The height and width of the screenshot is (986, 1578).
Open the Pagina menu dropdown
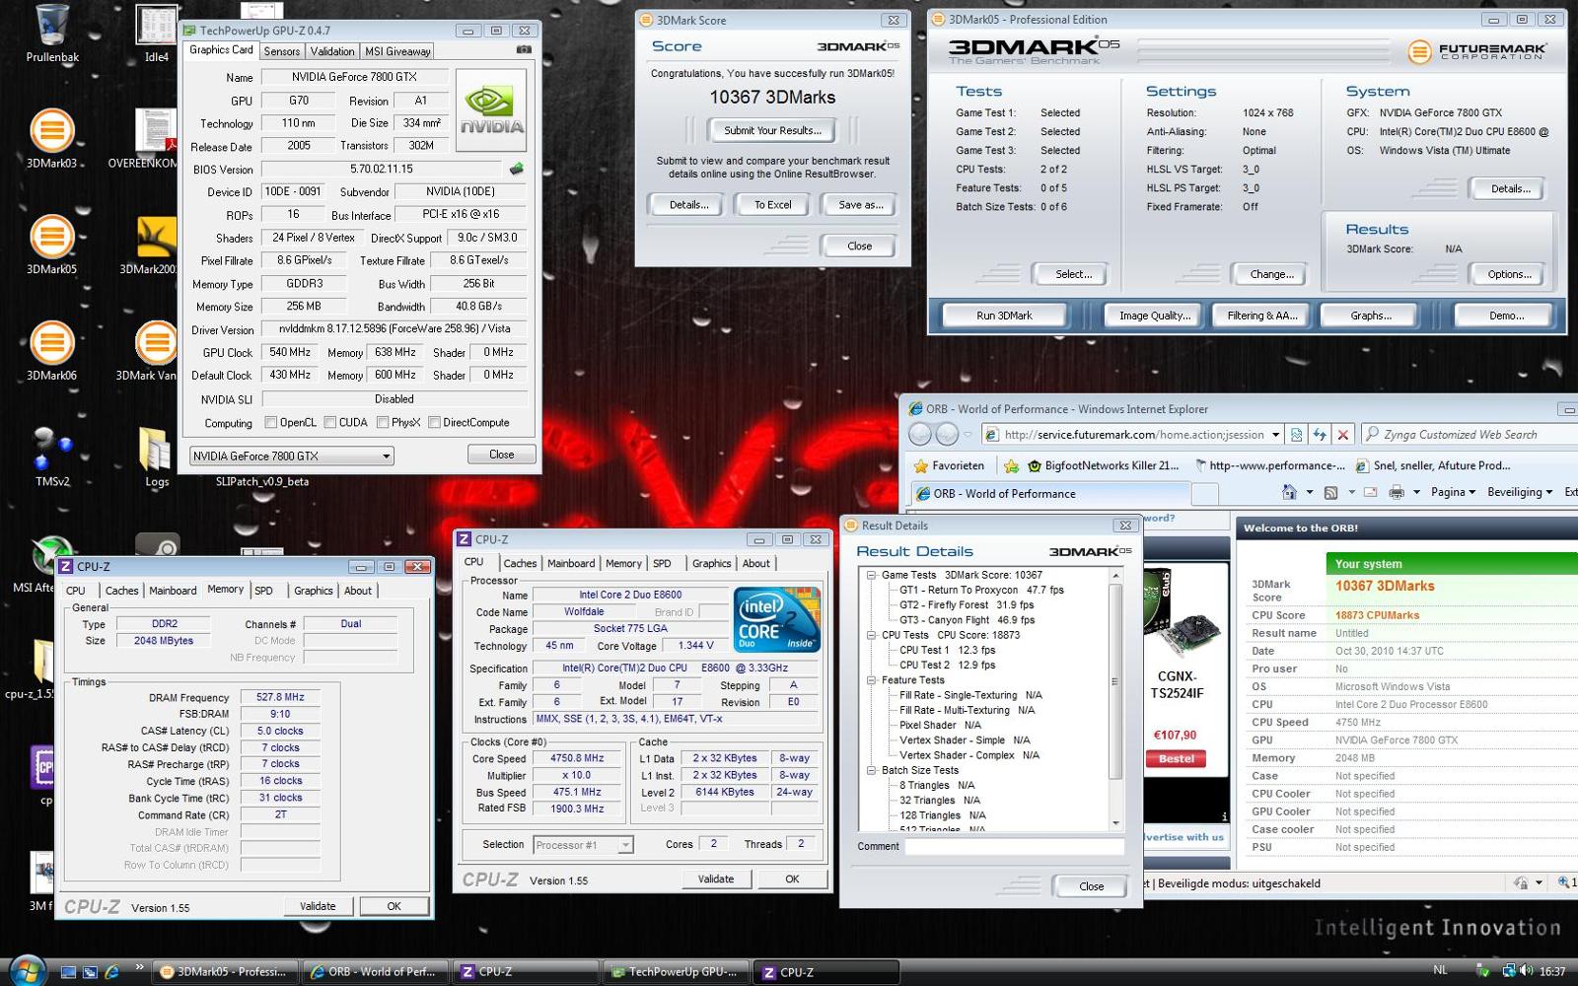1453,492
